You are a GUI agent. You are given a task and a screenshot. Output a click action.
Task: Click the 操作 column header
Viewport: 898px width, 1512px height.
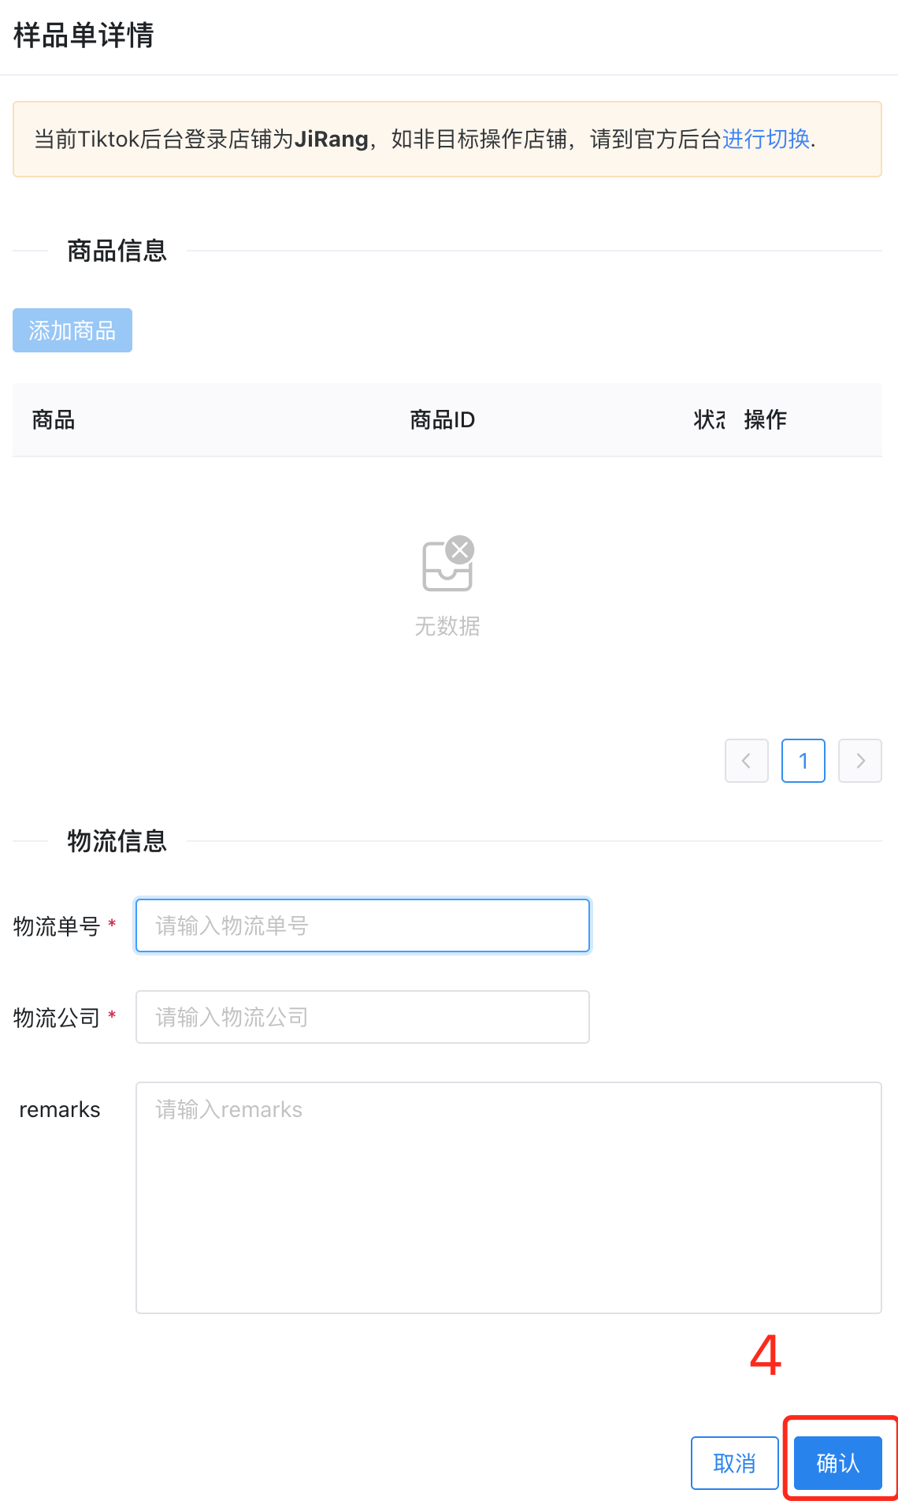point(765,420)
